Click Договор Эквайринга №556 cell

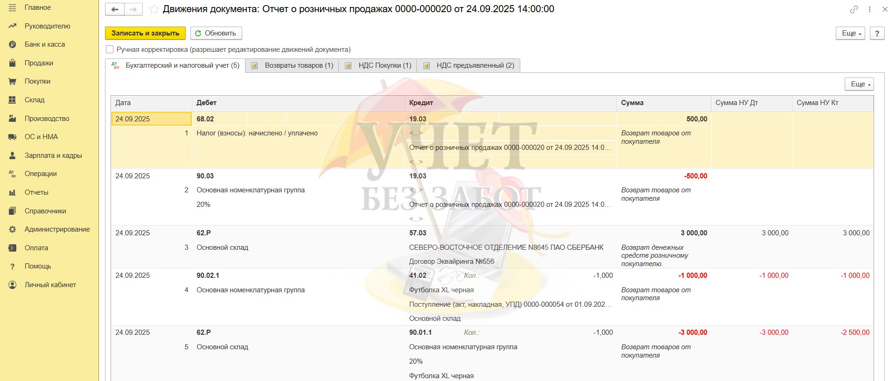point(452,261)
